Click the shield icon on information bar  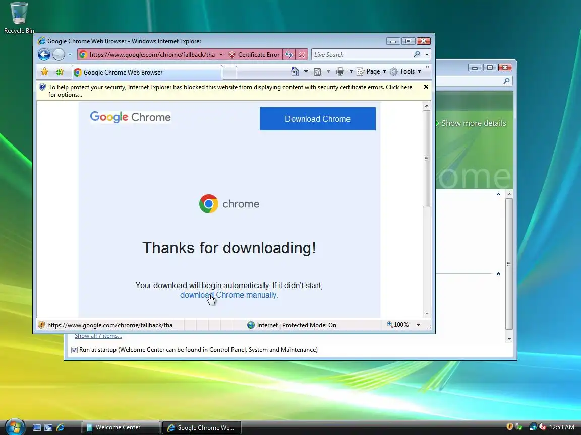[42, 87]
